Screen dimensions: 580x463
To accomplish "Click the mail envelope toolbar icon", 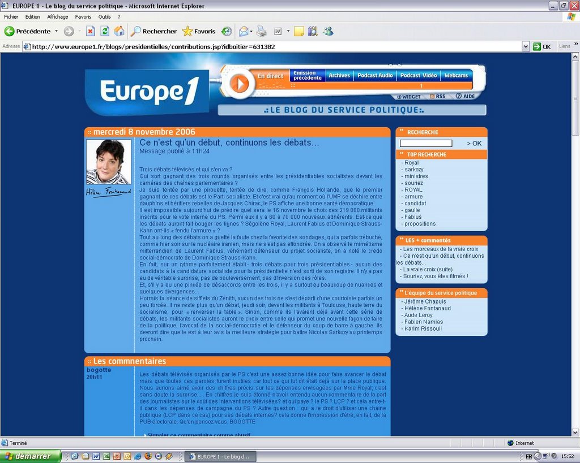I will point(244,32).
